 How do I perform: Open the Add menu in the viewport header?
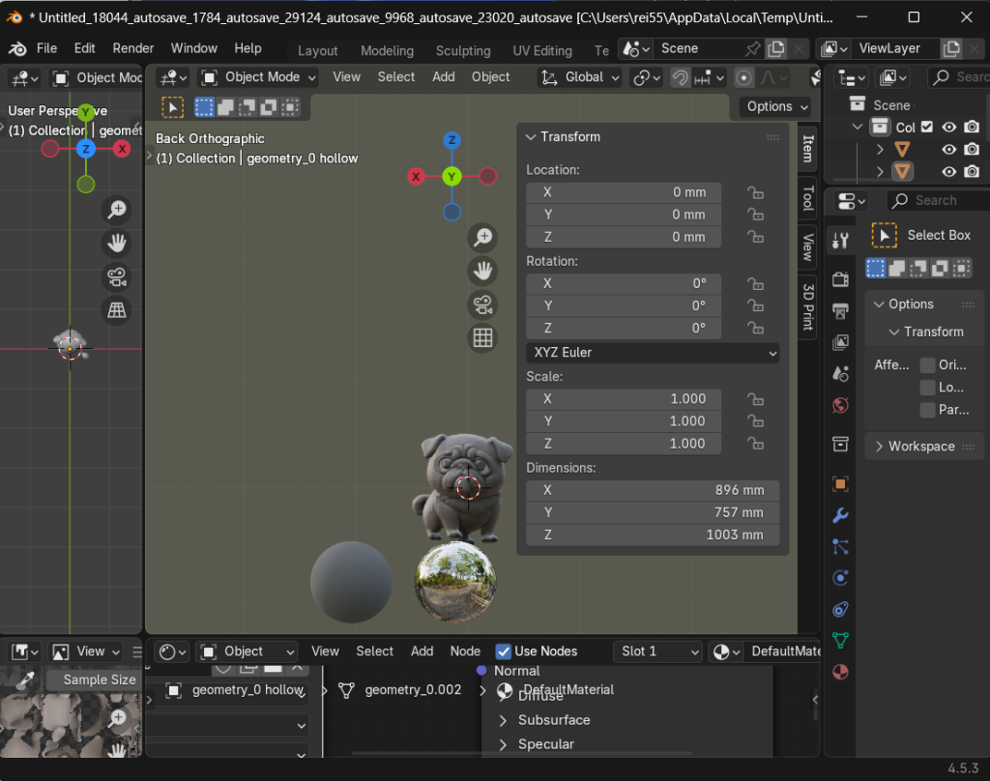click(444, 77)
